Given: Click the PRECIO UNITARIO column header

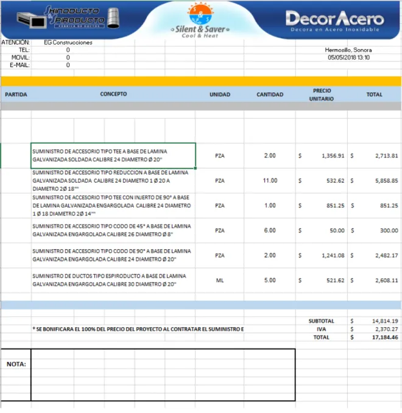Looking at the screenshot, I should (x=322, y=94).
